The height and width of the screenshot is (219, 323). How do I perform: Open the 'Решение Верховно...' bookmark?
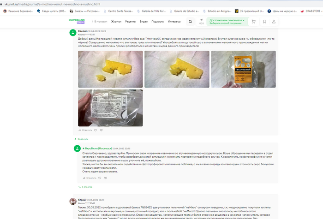click(18, 11)
